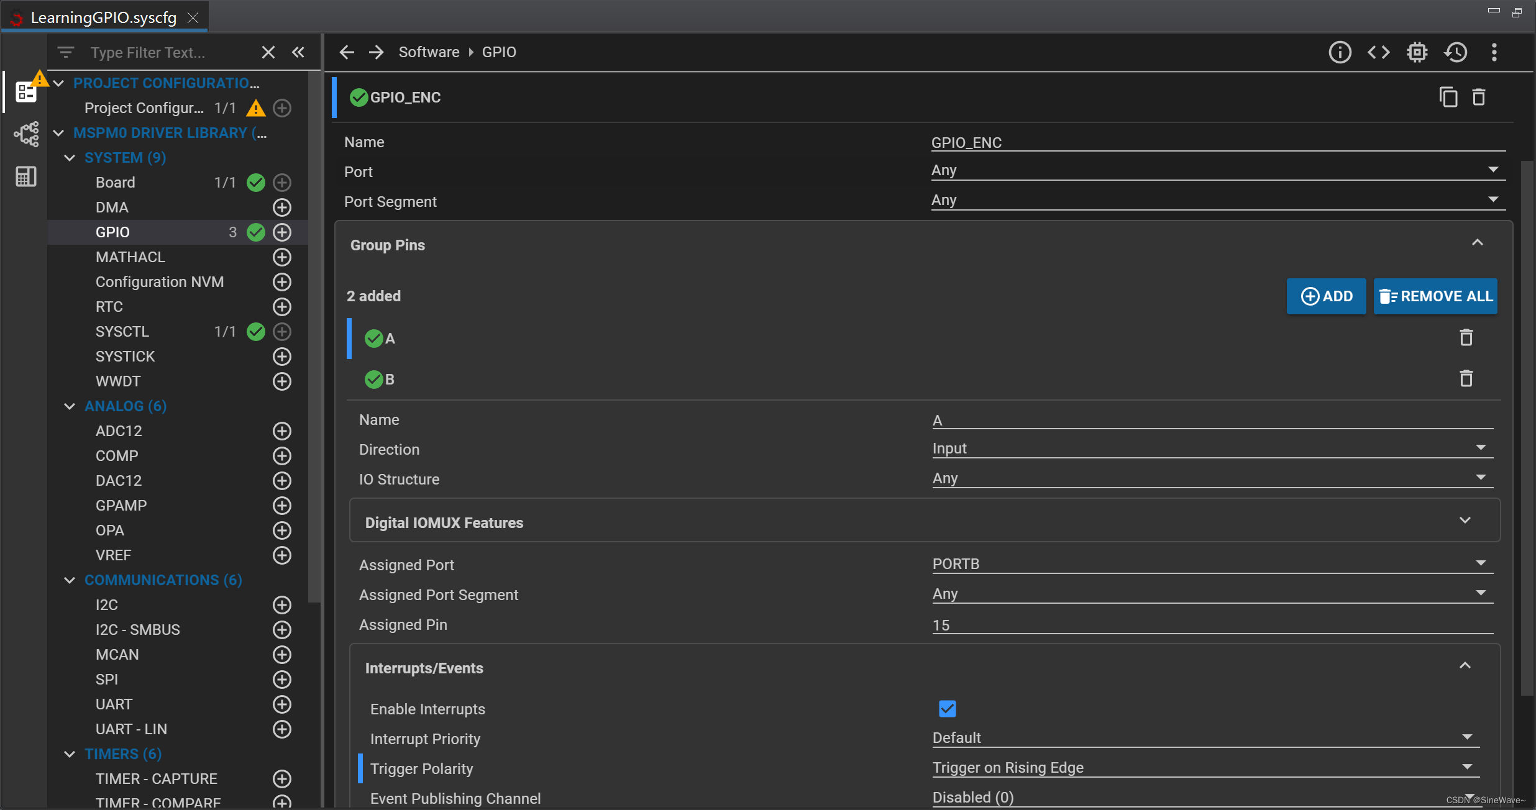Click the info circle icon
Screen dimensions: 1536x810
tap(1340, 52)
